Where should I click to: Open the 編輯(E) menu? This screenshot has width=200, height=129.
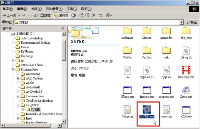(x=22, y=9)
